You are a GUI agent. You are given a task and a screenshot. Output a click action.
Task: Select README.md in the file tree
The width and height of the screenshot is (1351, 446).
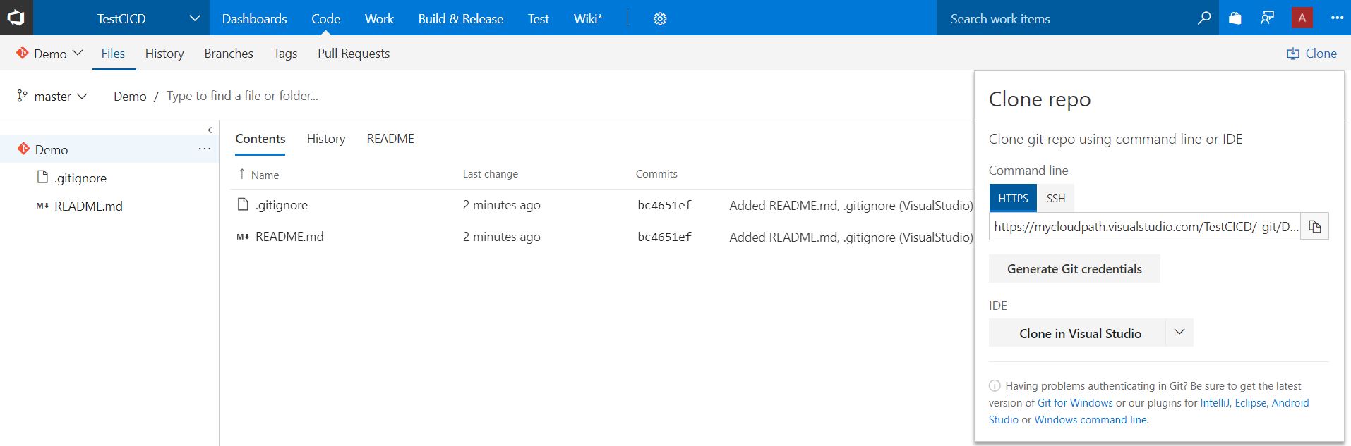point(88,206)
